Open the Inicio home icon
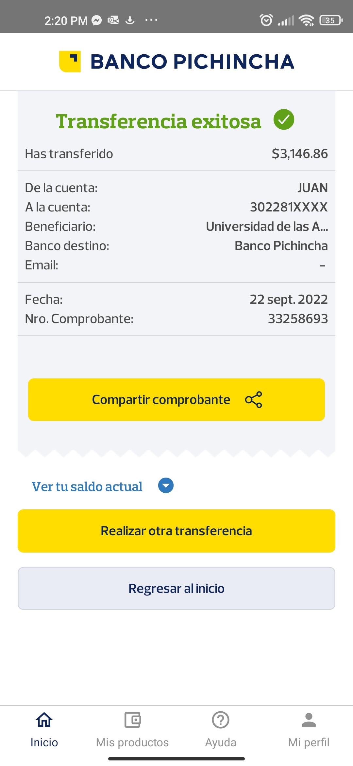 point(44,720)
